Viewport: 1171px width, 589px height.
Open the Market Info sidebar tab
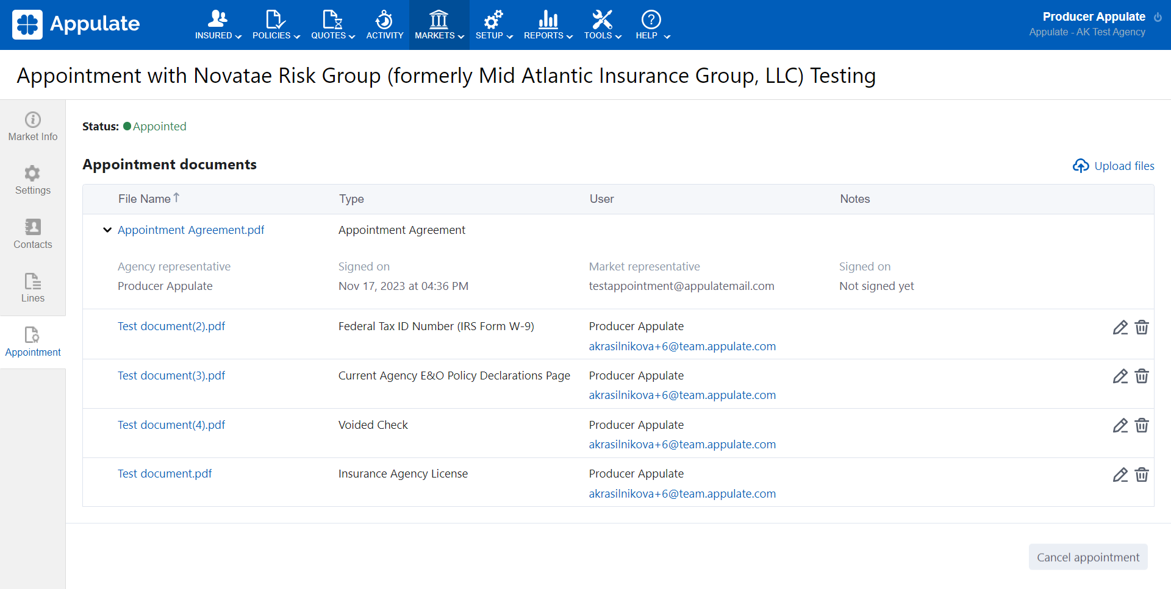click(x=33, y=127)
